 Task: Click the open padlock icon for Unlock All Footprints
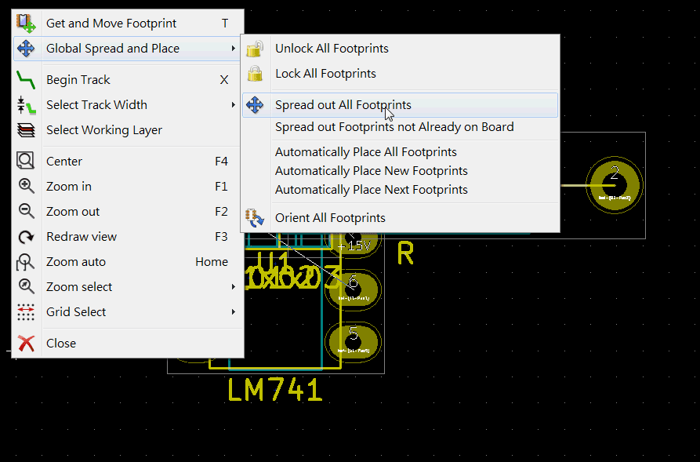click(255, 49)
